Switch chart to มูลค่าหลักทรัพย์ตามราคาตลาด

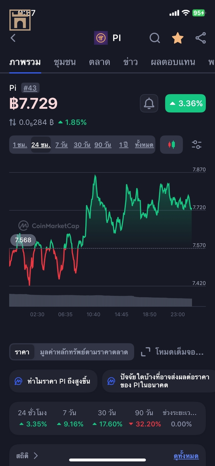point(84,352)
